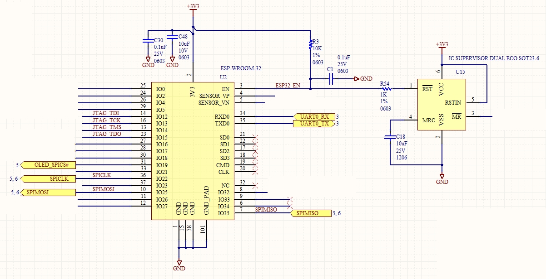The height and width of the screenshot is (279, 546).
Task: Click the SPIMISO output port label
Action: tap(312, 212)
